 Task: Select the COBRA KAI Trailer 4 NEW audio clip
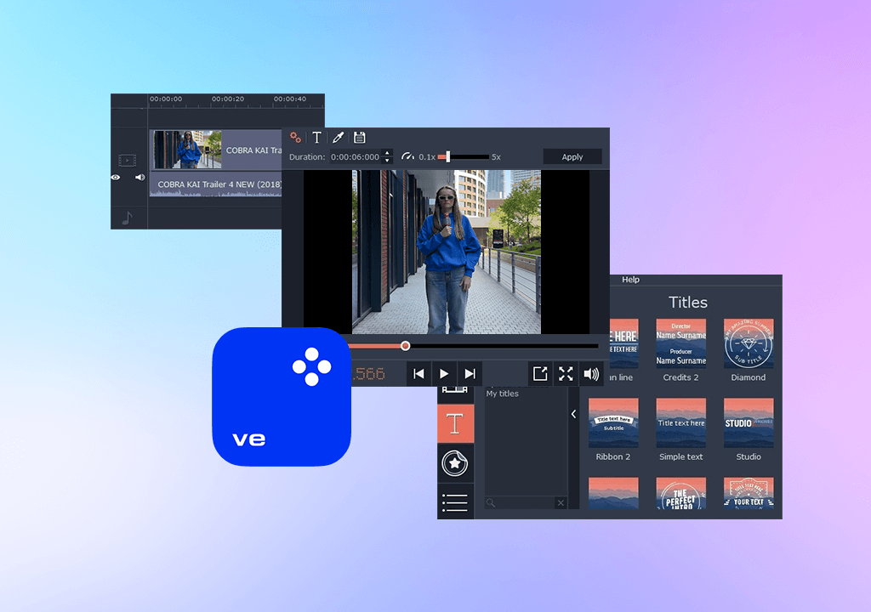[x=215, y=184]
